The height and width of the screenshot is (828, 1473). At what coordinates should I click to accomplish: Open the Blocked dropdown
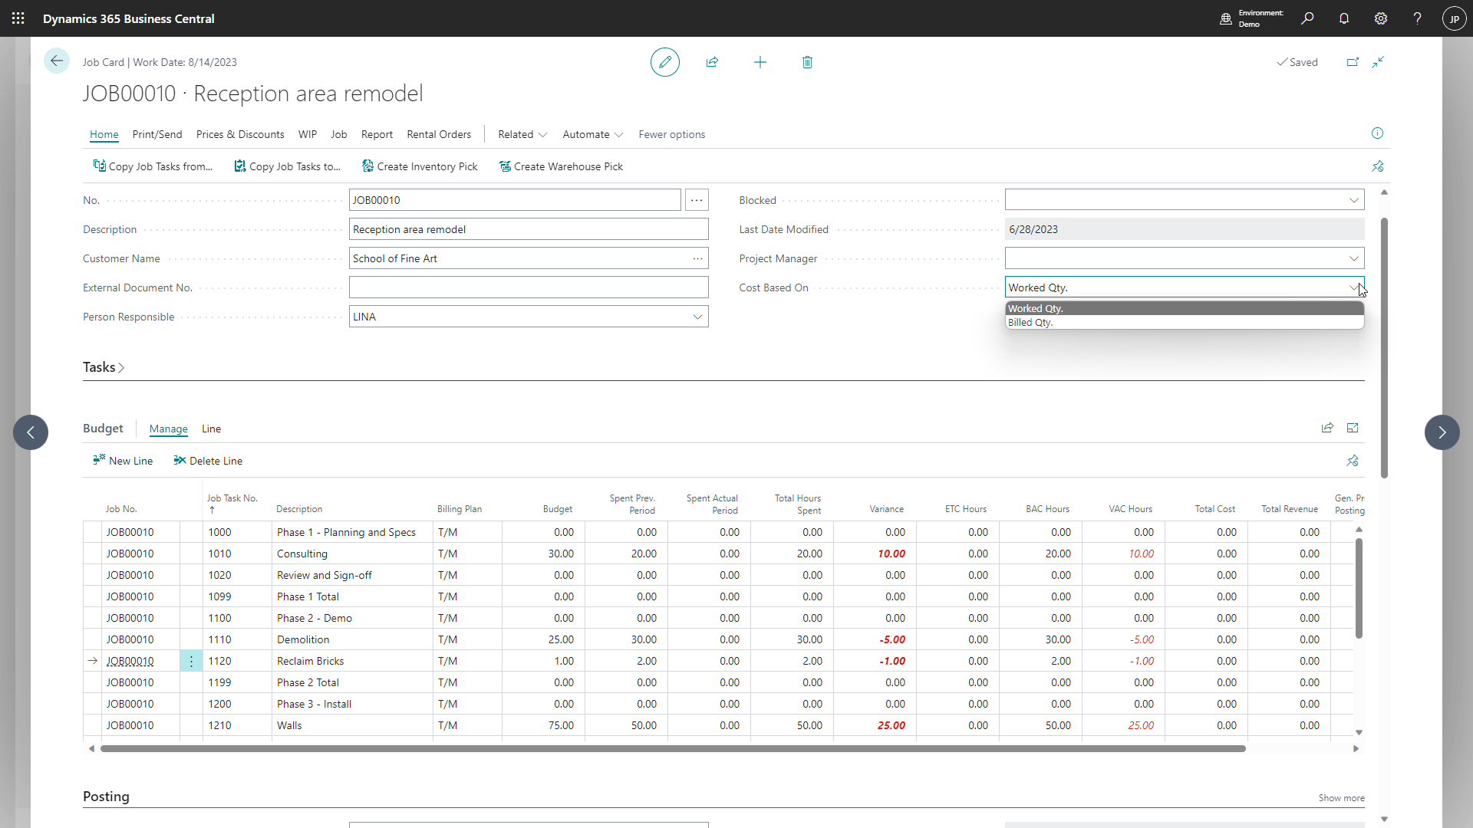(1354, 200)
